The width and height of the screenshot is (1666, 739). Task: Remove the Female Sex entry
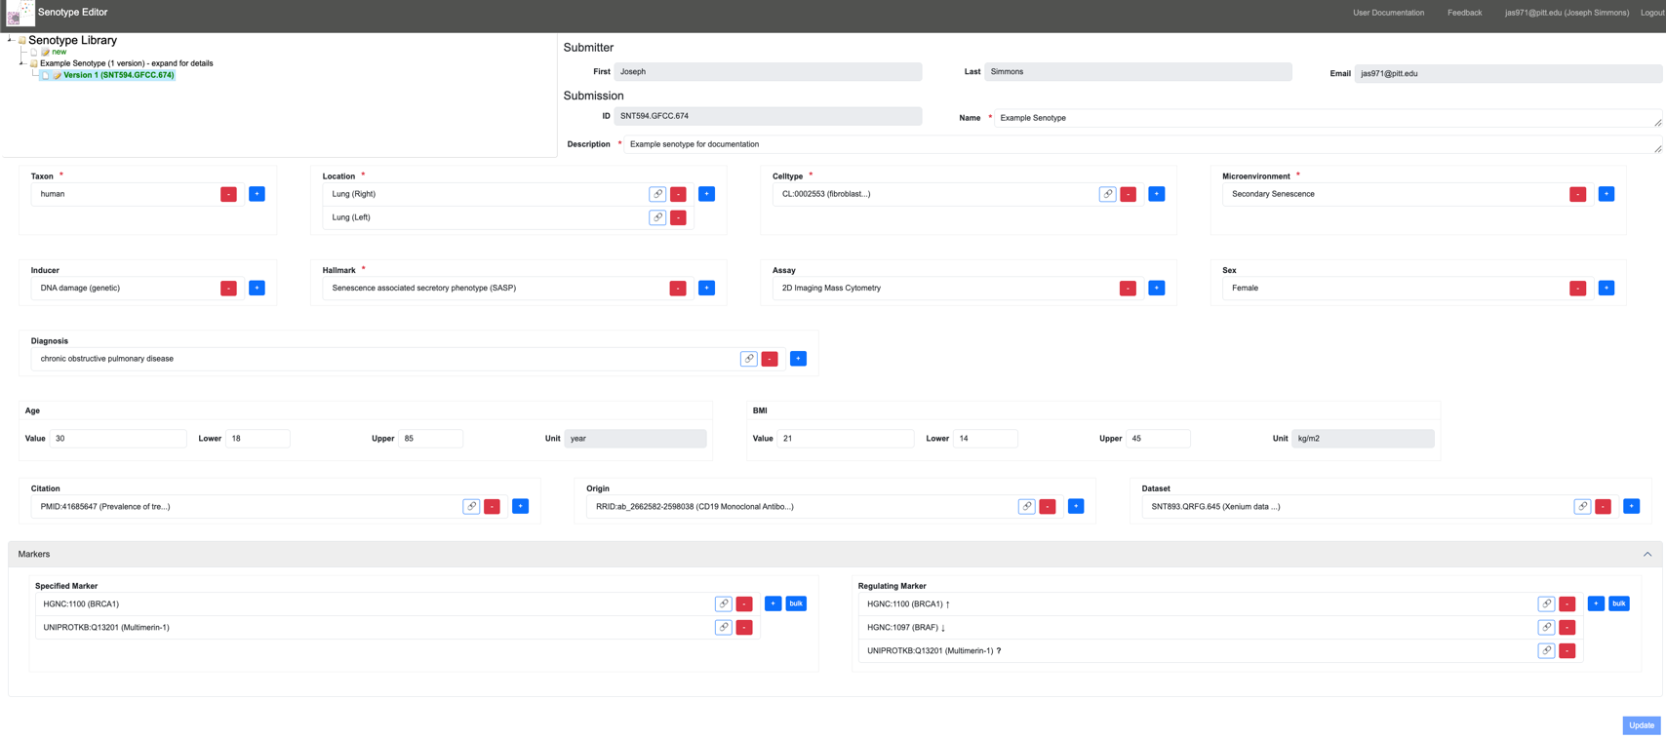tap(1577, 288)
